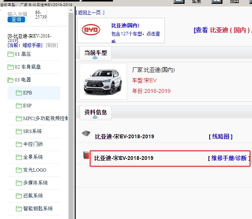This screenshot has width=252, height=219.
Task: Click gray book icon beside 线路图 row
Action: (x=86, y=133)
